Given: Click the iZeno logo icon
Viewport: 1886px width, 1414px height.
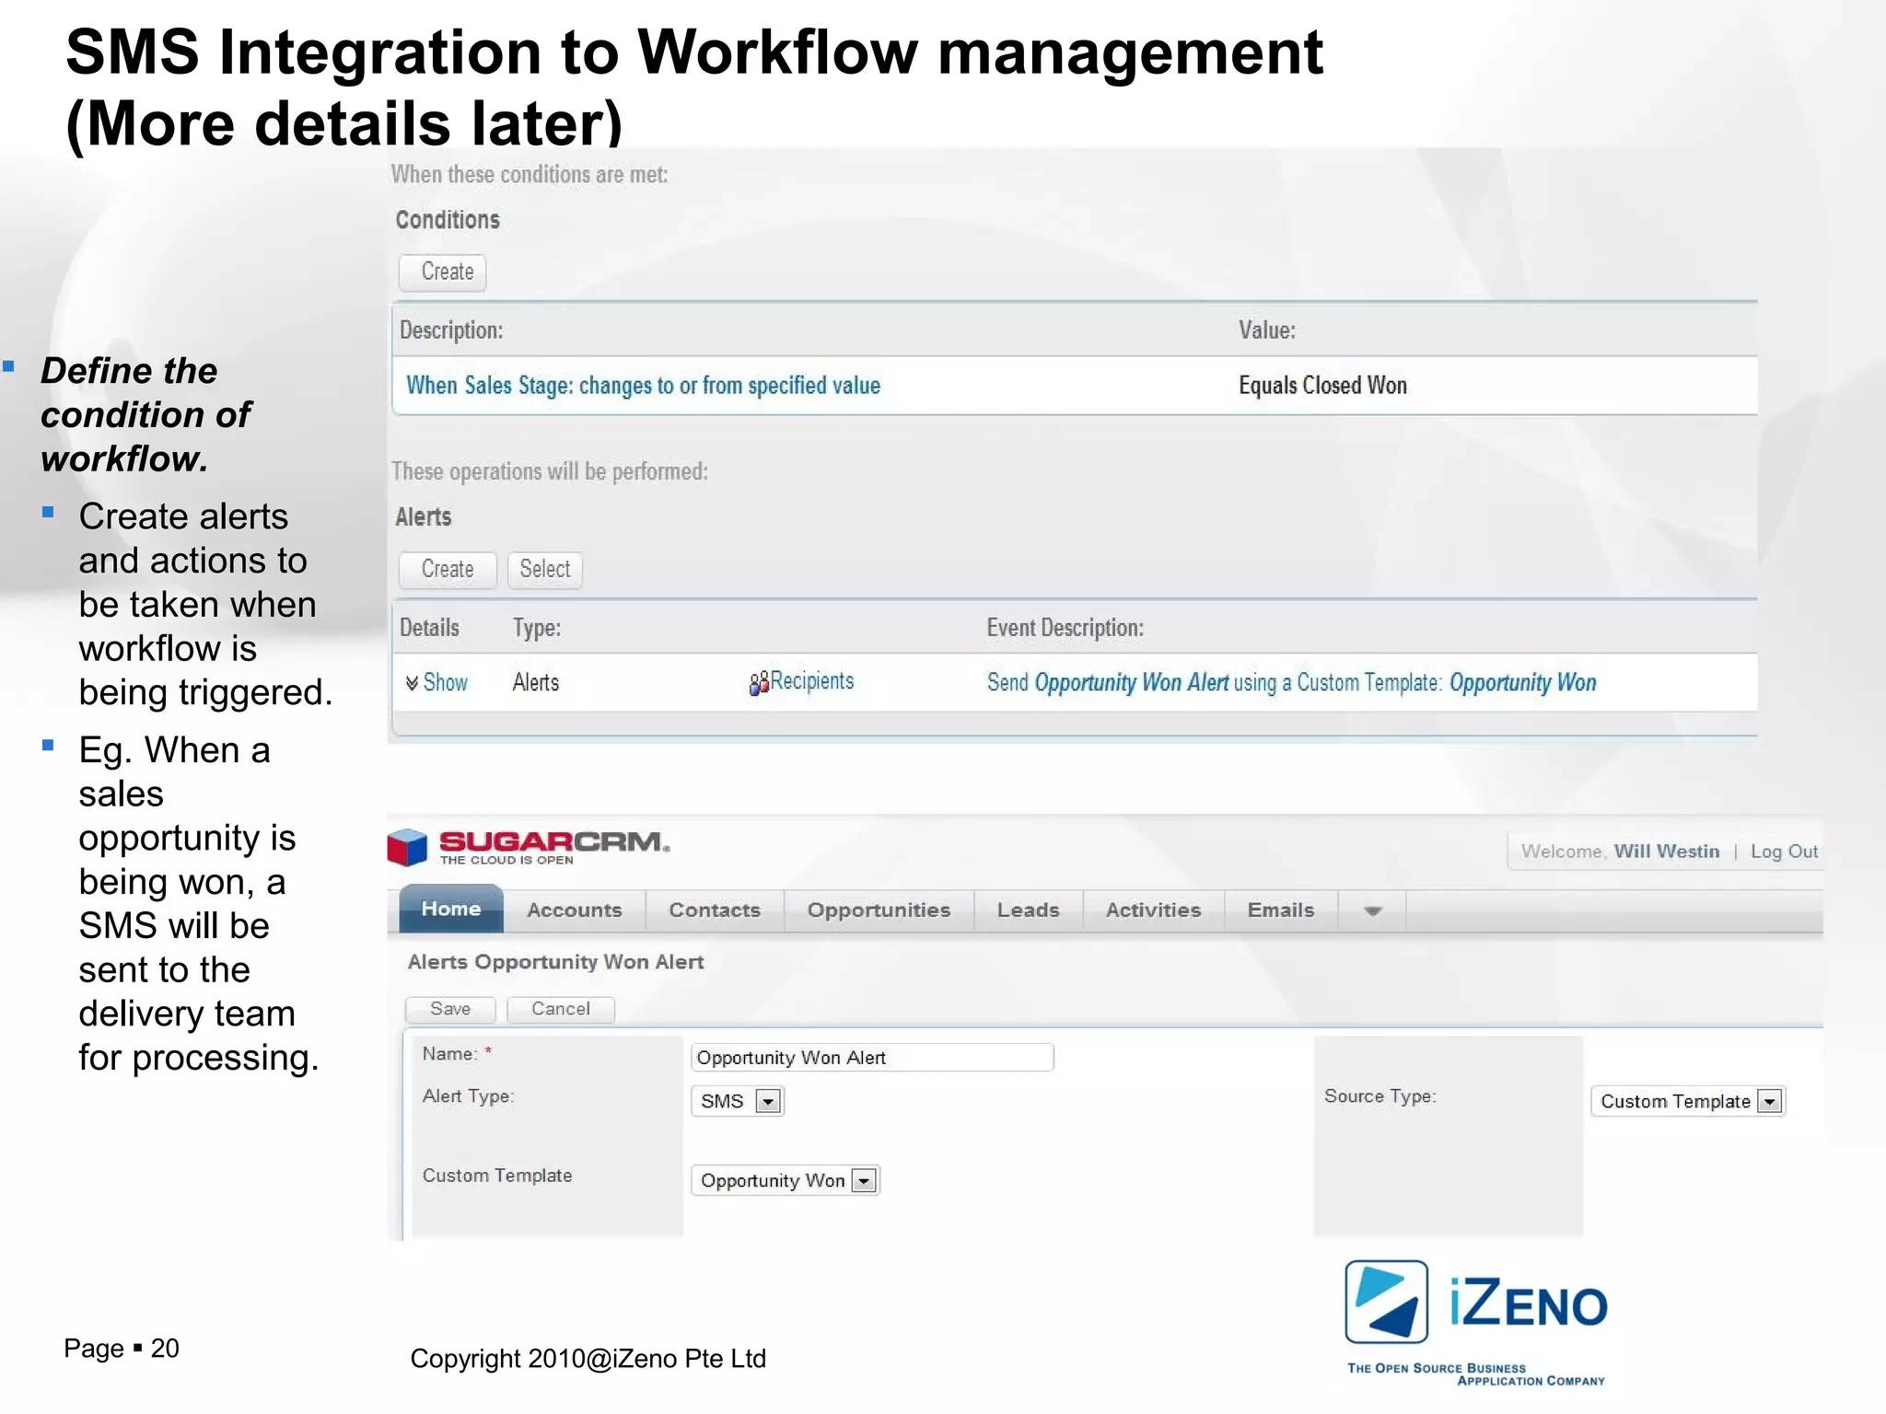Looking at the screenshot, I should [x=1386, y=1302].
